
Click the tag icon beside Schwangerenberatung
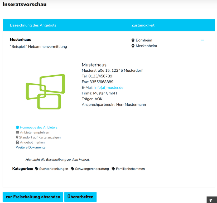click(73, 169)
